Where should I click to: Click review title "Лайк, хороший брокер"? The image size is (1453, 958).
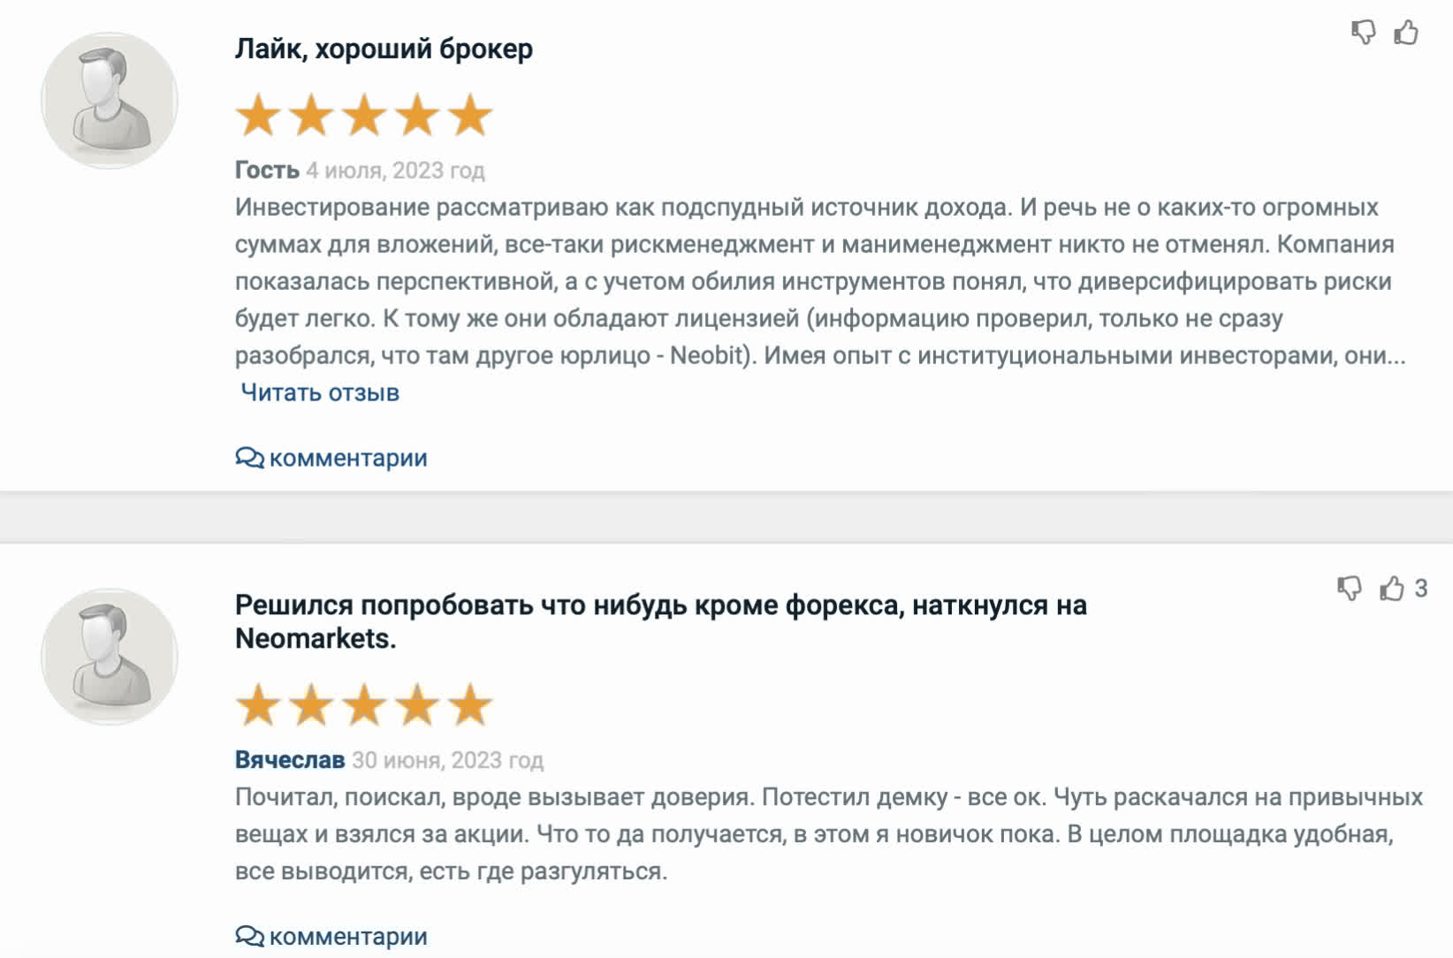pos(384,49)
